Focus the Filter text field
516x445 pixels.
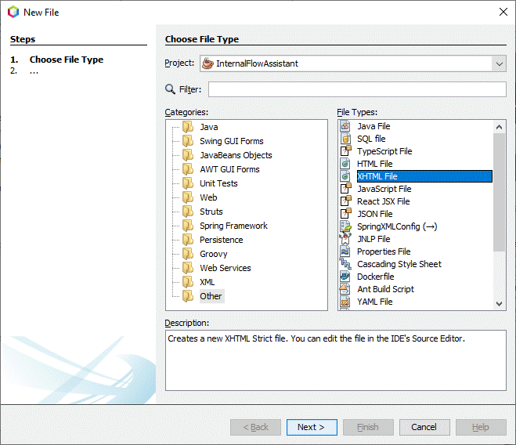[x=357, y=89]
